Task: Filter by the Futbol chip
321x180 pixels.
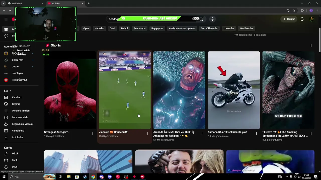Action: (124, 28)
